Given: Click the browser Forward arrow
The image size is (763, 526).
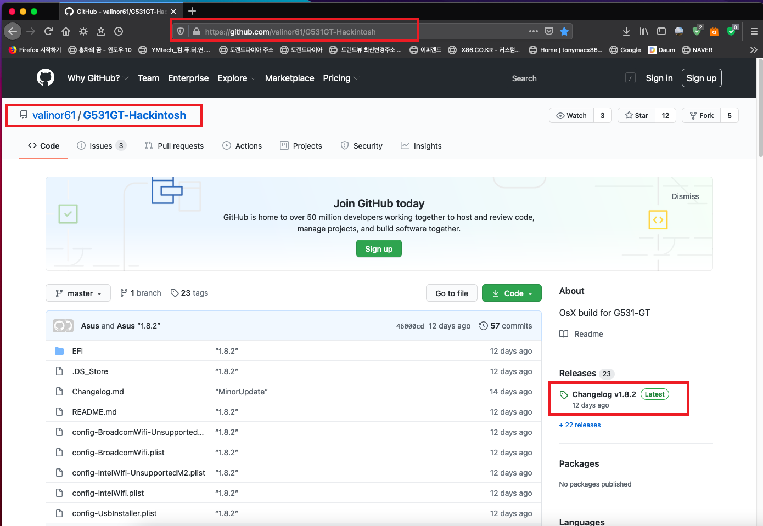Looking at the screenshot, I should click(x=31, y=31).
